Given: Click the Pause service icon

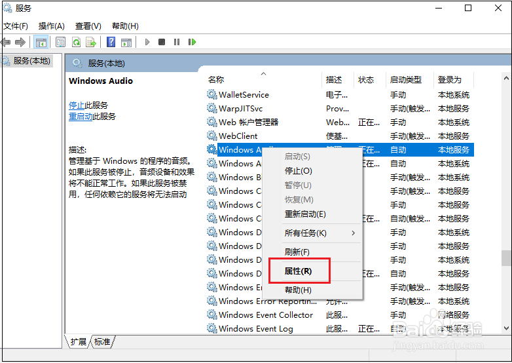Looking at the screenshot, I should (x=177, y=42).
